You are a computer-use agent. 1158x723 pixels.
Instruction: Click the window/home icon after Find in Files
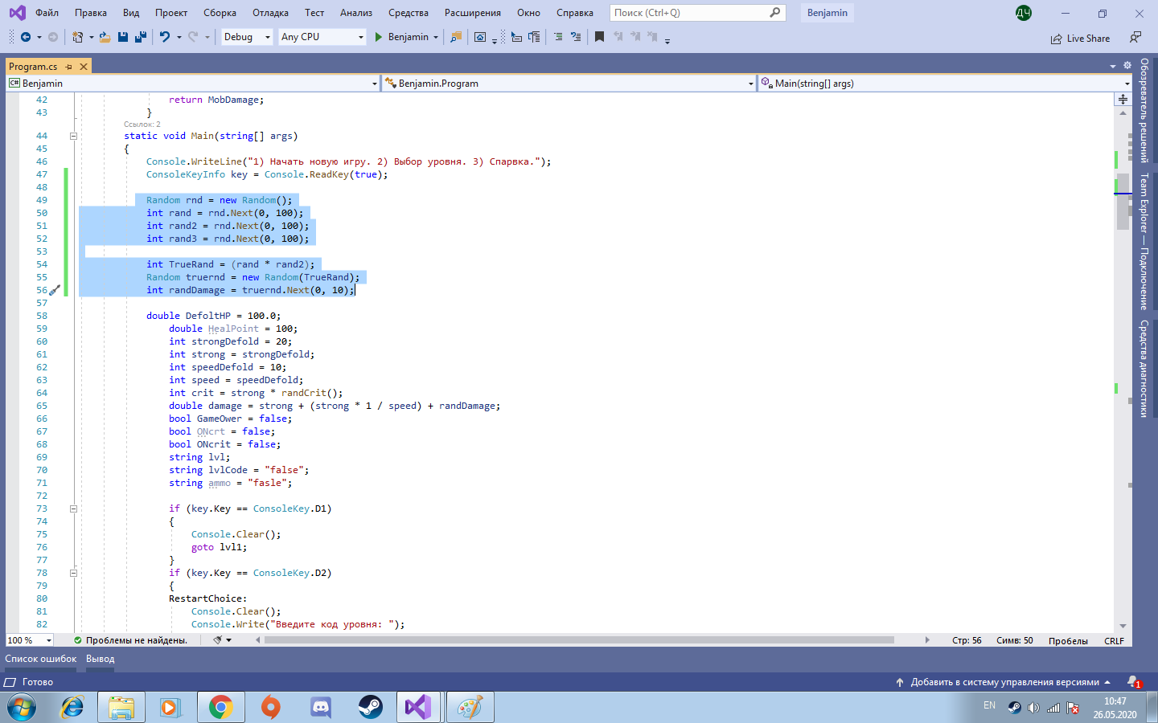(x=480, y=37)
